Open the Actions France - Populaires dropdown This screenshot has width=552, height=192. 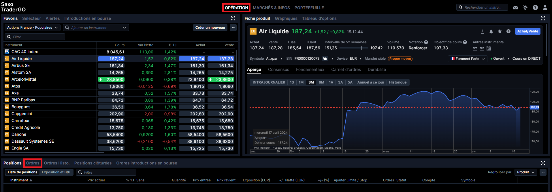[x=33, y=28]
